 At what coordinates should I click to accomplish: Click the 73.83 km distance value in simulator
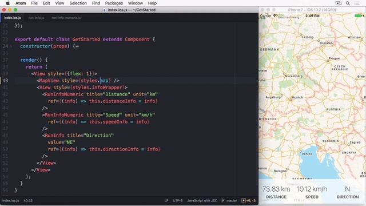tap(276, 189)
